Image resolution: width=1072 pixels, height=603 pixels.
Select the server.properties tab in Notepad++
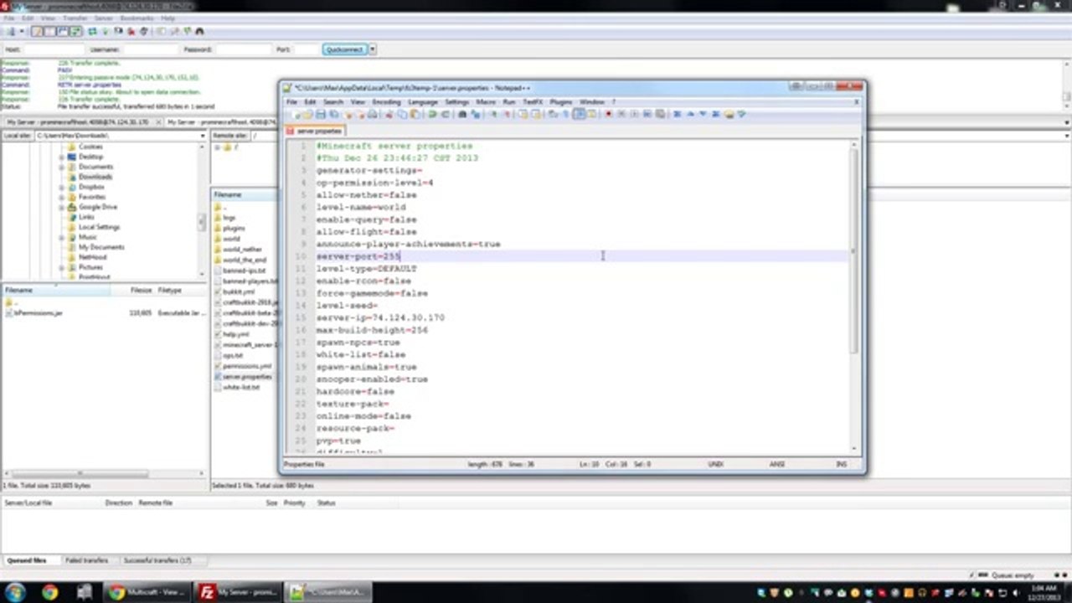click(315, 131)
